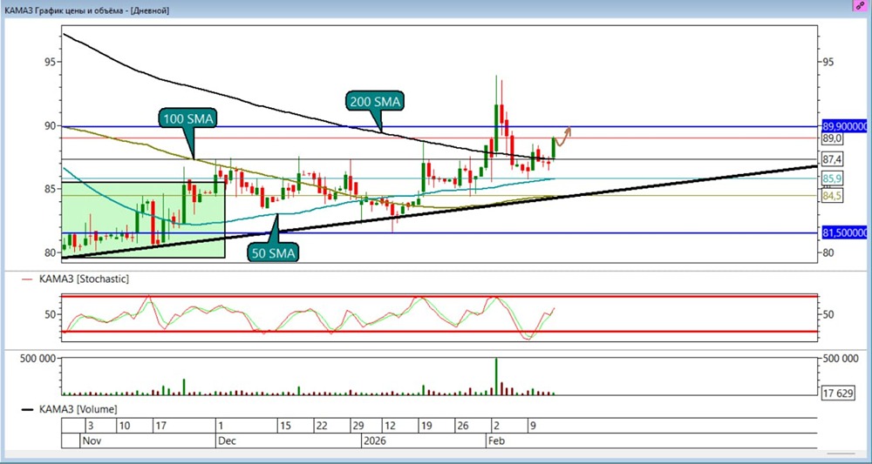Click the date label 22 in December
This screenshot has width=872, height=464.
[x=322, y=427]
